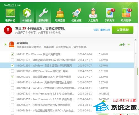Select 人工服务 tab label
The image size is (139, 115).
click(x=93, y=21)
